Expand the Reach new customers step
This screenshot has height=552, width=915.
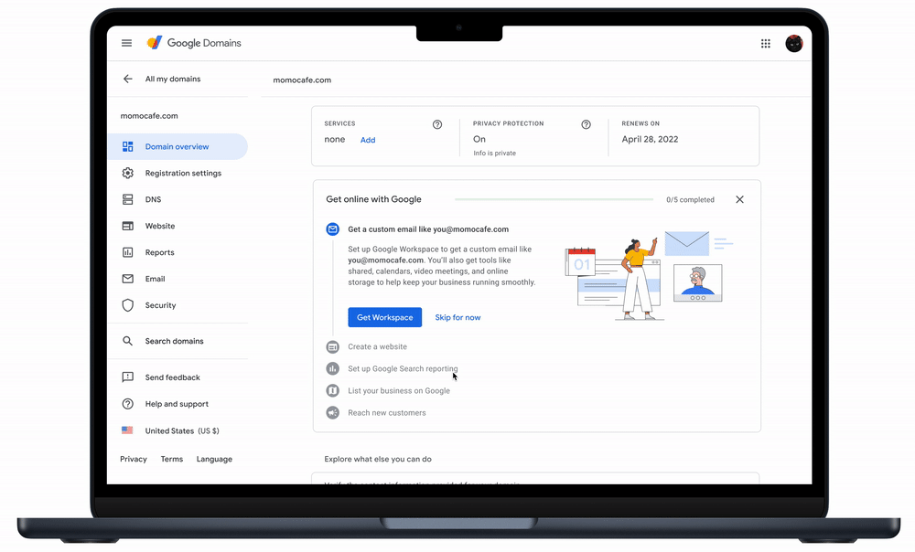point(387,413)
